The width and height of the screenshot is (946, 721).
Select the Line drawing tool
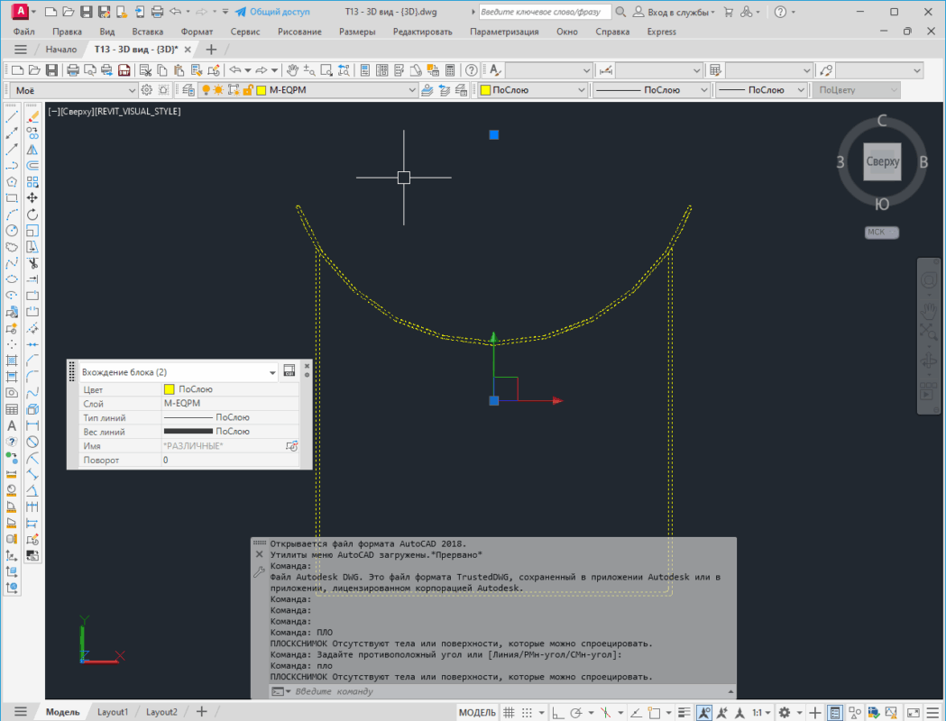12,117
